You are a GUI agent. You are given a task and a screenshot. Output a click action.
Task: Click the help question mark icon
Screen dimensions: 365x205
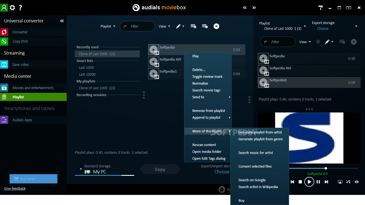20,8
